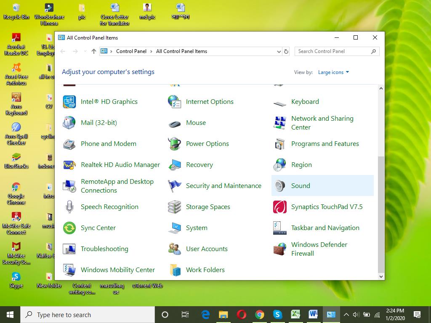The height and width of the screenshot is (323, 431).
Task: Click inside the Search Control Panel field
Action: click(x=333, y=51)
